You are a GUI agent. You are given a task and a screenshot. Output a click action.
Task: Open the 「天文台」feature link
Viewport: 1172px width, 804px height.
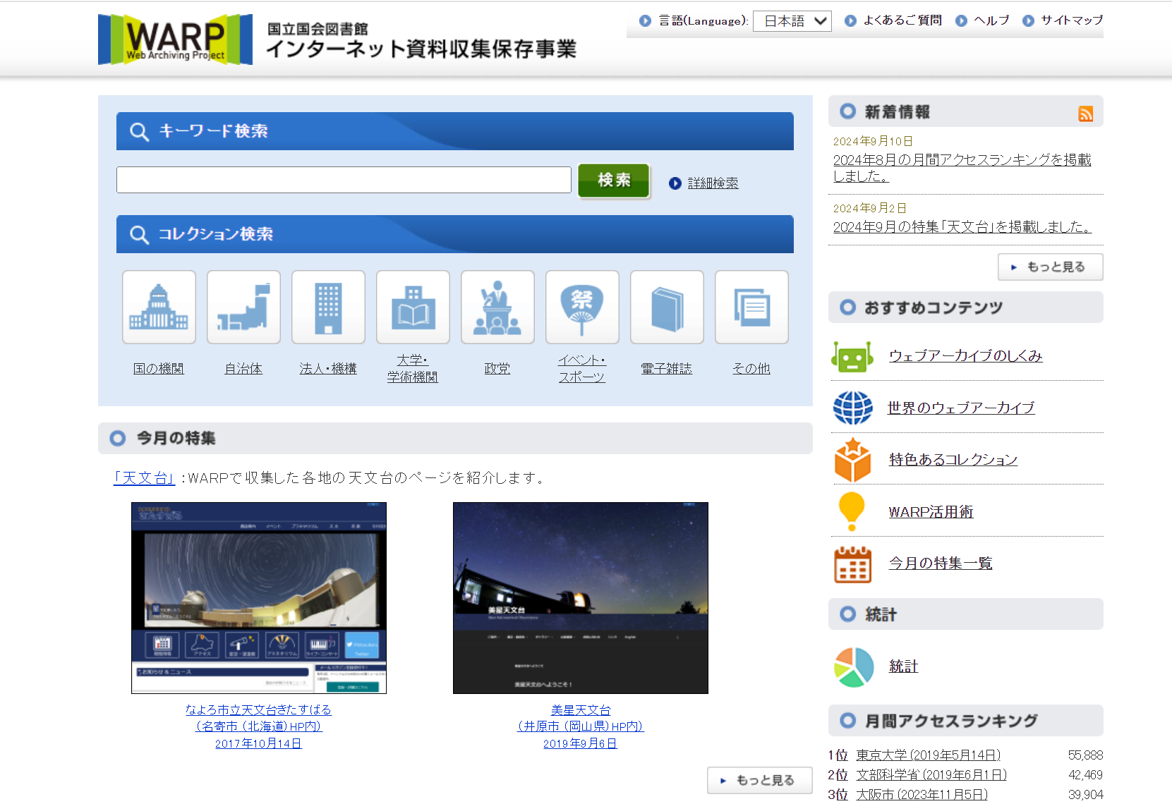(145, 478)
